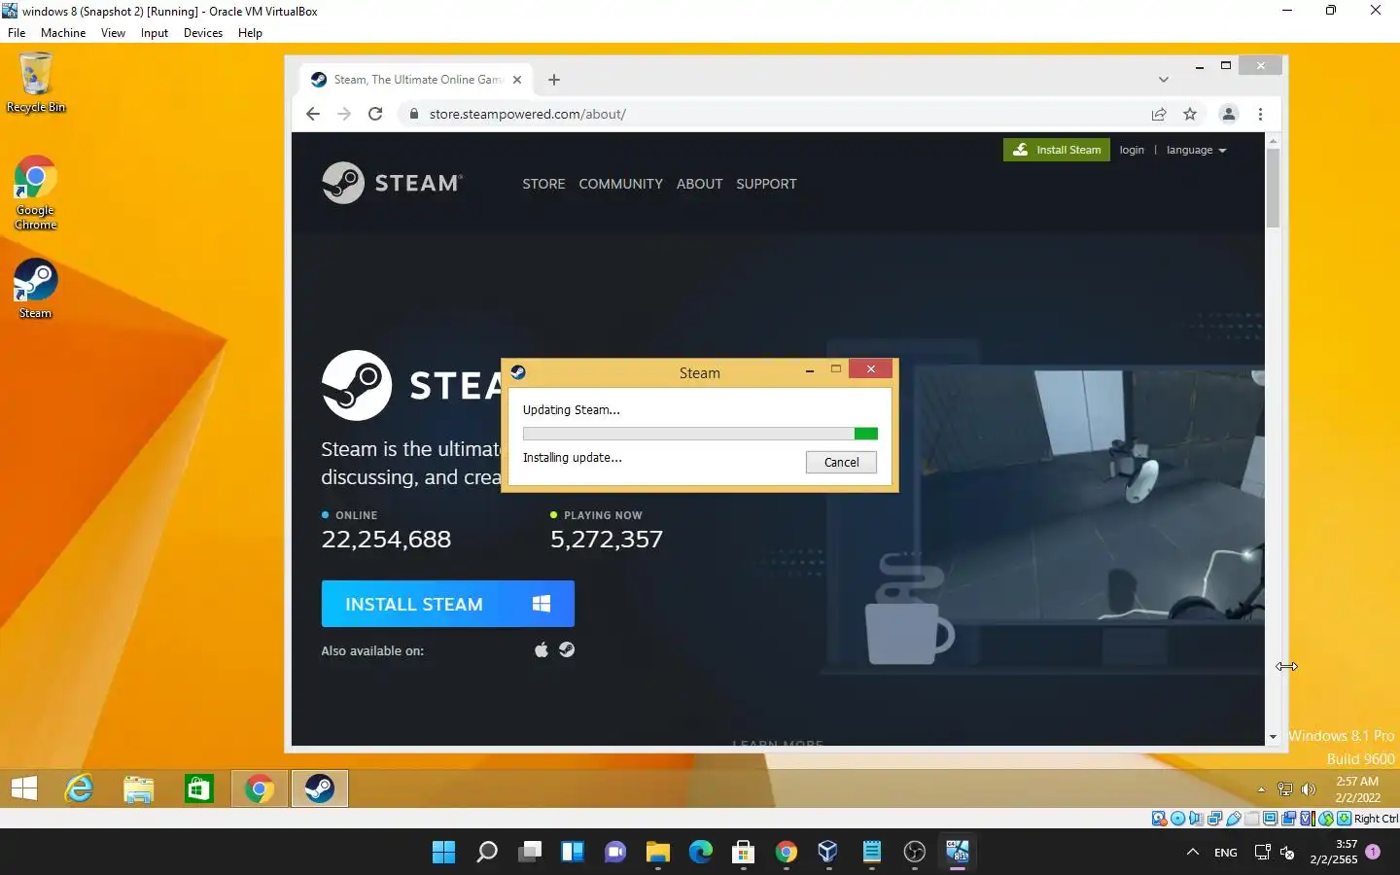The image size is (1400, 875).
Task: Click the login link
Action: click(1132, 150)
